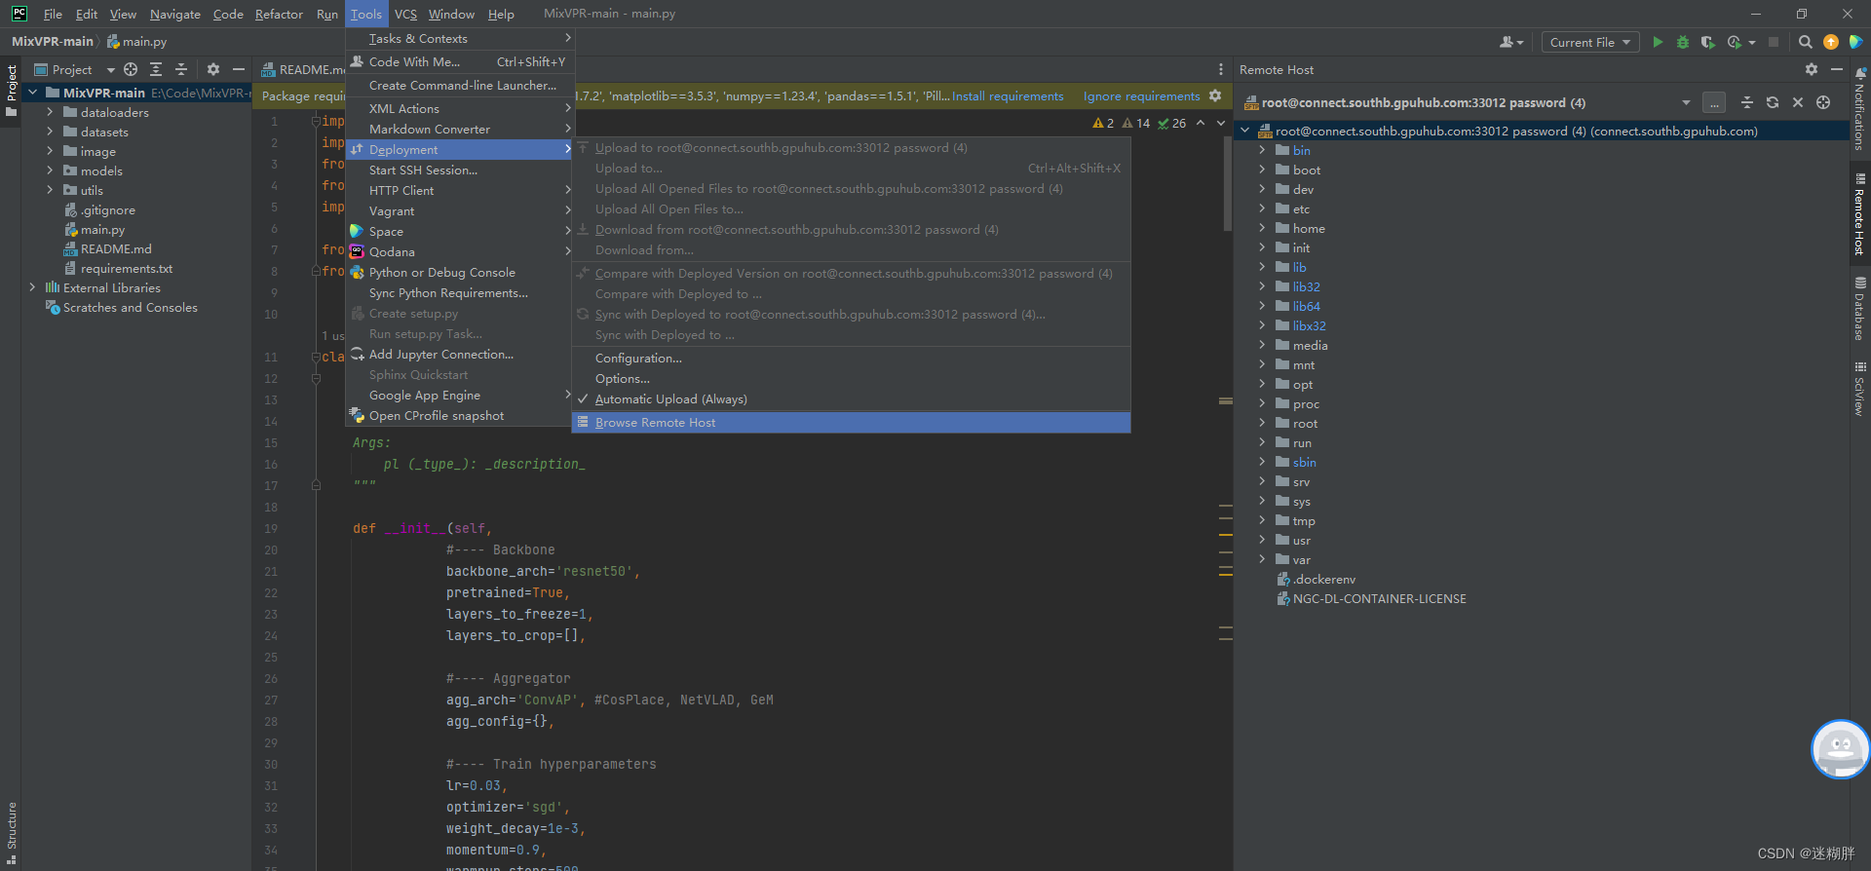Screen dimensions: 1871x871
Task: Collapse the MixVPR-main root folder
Action: 33,93
